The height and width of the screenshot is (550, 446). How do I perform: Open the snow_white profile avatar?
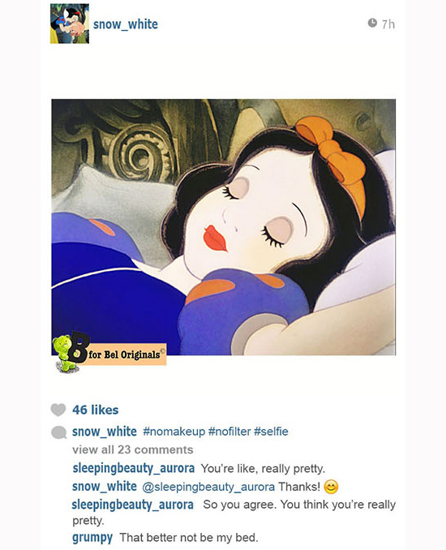point(70,24)
